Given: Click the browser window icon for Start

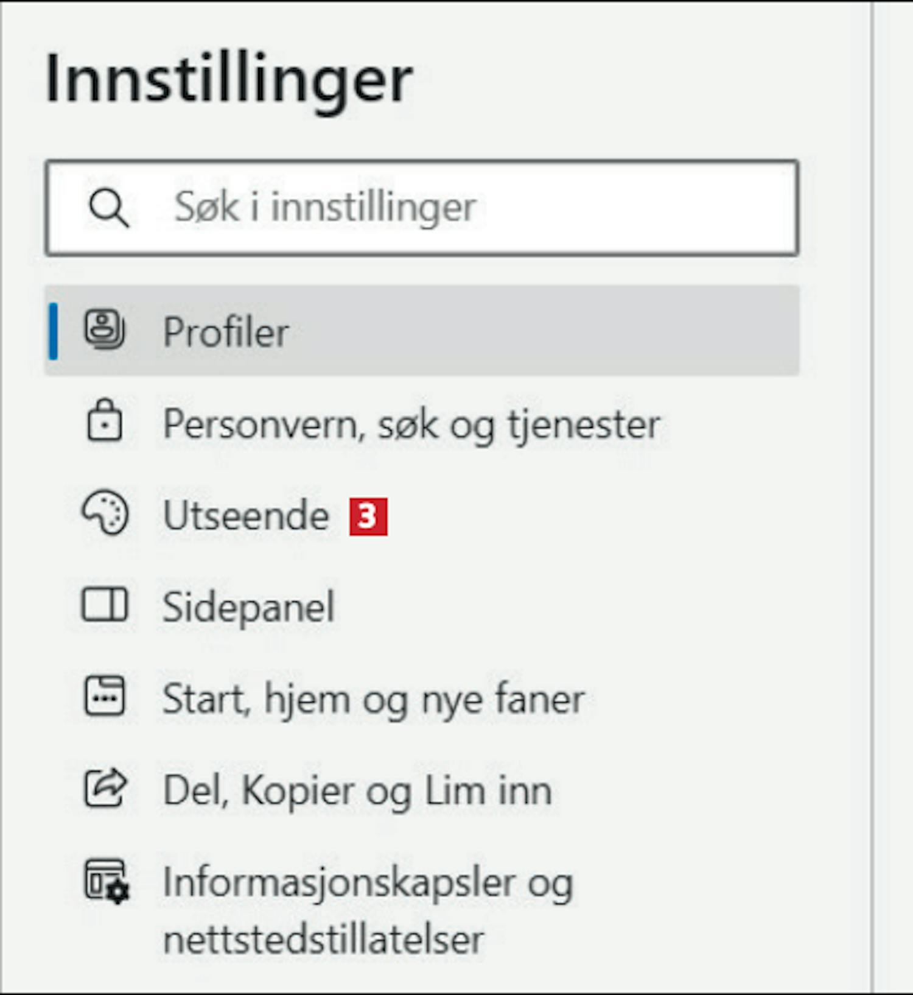Looking at the screenshot, I should [105, 695].
